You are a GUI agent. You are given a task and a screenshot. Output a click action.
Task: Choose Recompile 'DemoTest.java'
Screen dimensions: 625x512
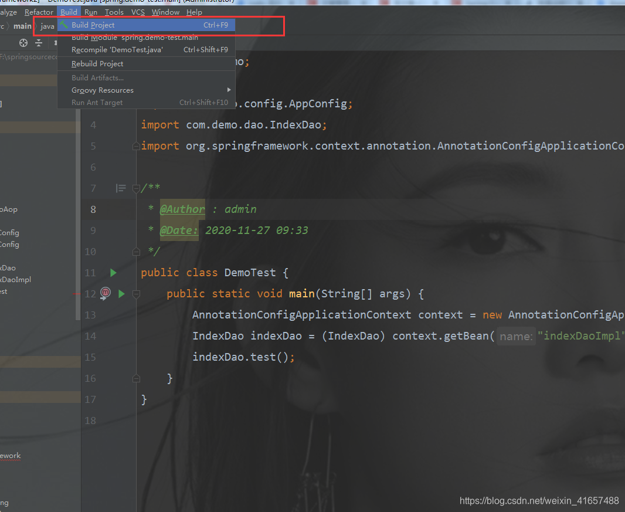[x=147, y=50]
